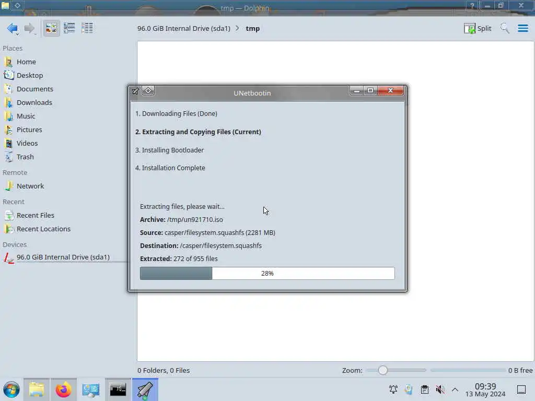Screen dimensions: 535x401
Task: Click the Network icon in sidebar
Action: click(8, 186)
